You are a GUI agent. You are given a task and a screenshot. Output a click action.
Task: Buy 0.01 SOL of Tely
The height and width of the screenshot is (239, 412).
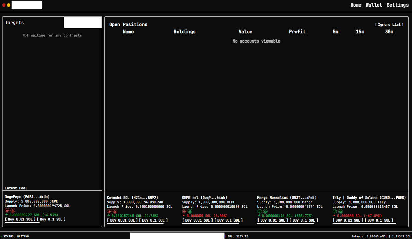click(x=348, y=220)
